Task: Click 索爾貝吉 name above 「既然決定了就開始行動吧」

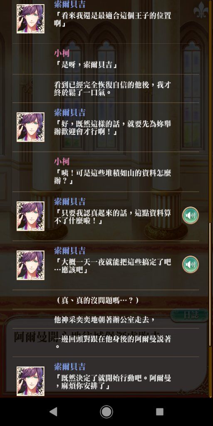Action: point(70,367)
